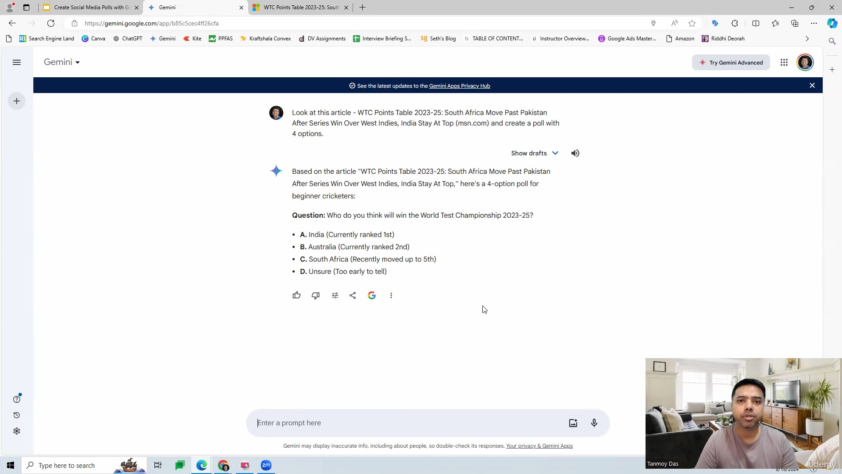The height and width of the screenshot is (474, 842).
Task: Open Amazon bookmark
Action: (680, 39)
